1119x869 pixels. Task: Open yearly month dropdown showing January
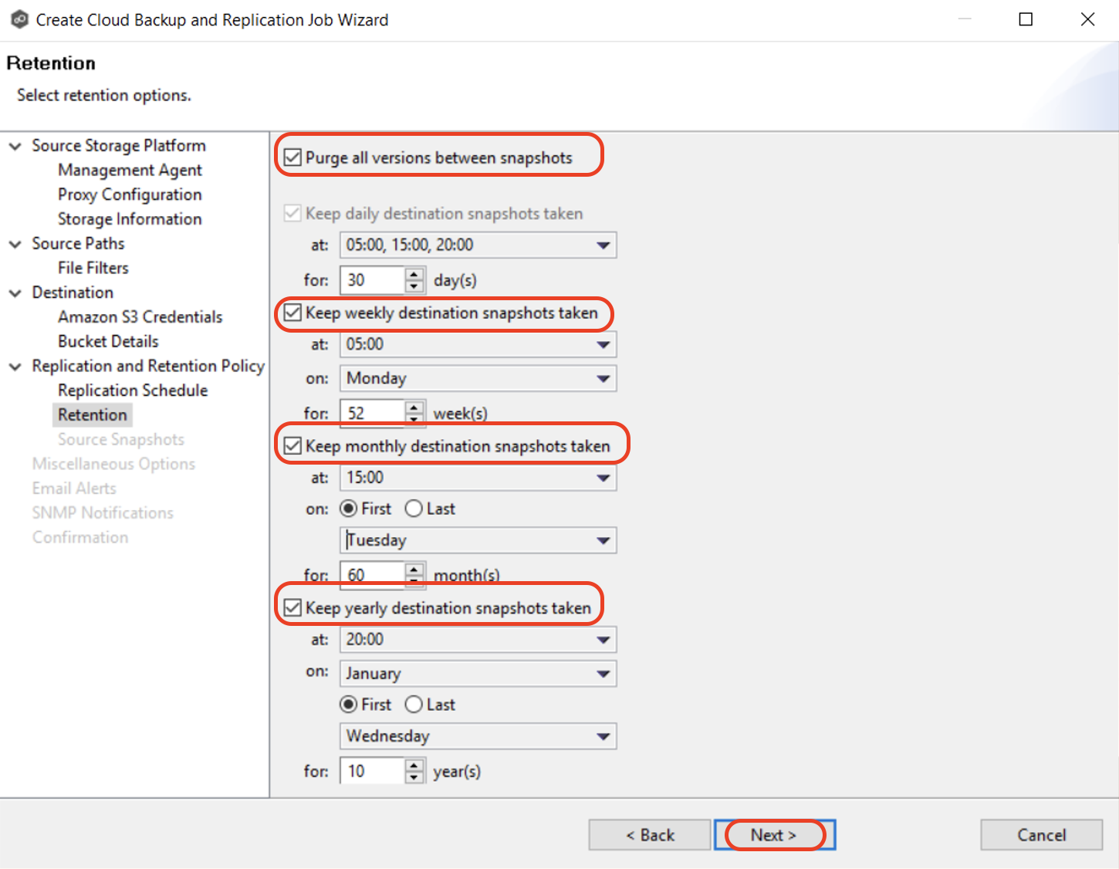[478, 674]
